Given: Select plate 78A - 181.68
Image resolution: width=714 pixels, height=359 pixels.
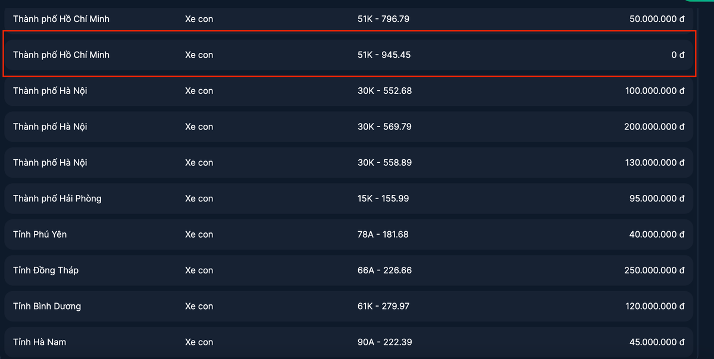Looking at the screenshot, I should 383,234.
